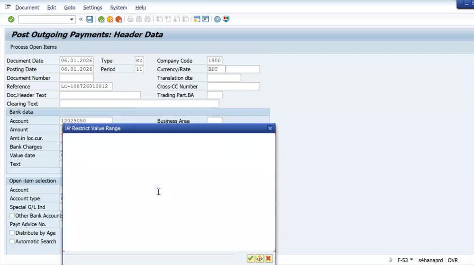Click the Print icon
474x265 pixels.
pyautogui.click(x=130, y=19)
